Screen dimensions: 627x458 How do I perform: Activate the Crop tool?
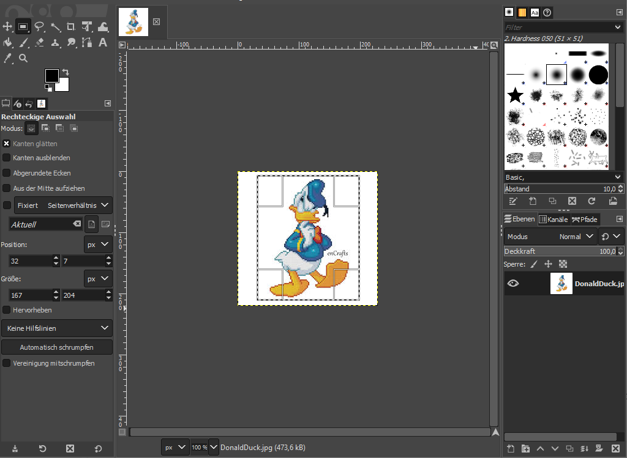(71, 26)
